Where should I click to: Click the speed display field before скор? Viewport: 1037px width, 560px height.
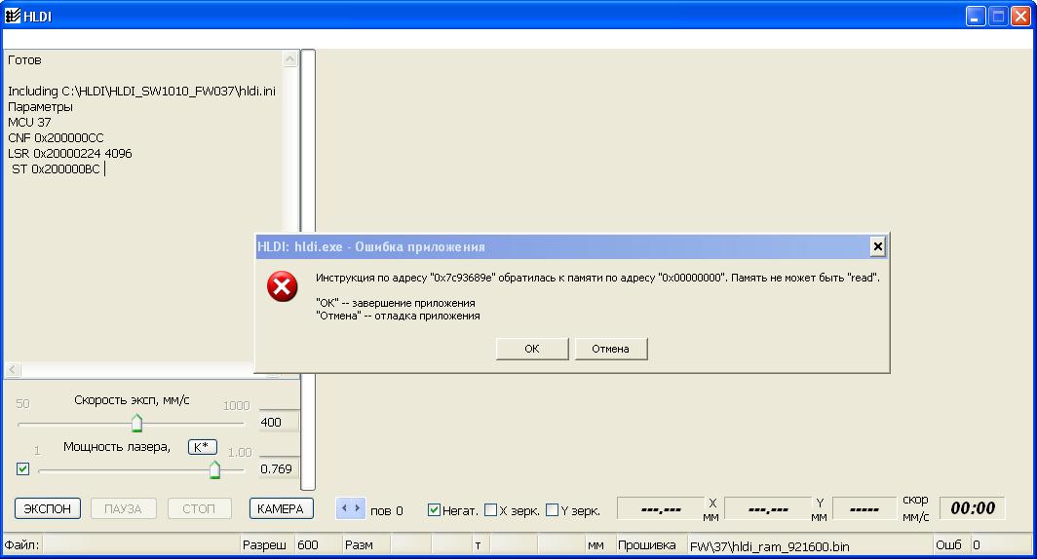pos(864,509)
